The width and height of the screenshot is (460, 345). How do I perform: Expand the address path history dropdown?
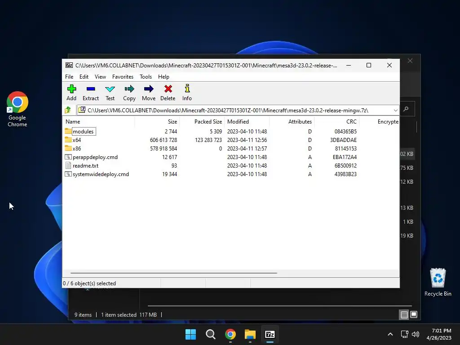(x=395, y=111)
